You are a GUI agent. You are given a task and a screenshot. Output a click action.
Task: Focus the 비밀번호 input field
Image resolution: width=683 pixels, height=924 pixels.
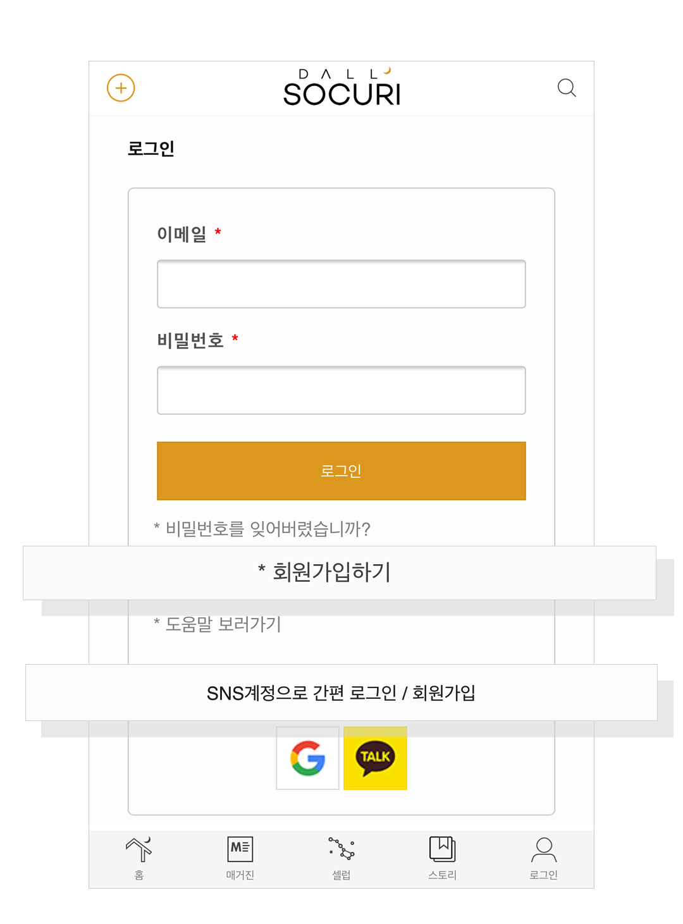341,390
